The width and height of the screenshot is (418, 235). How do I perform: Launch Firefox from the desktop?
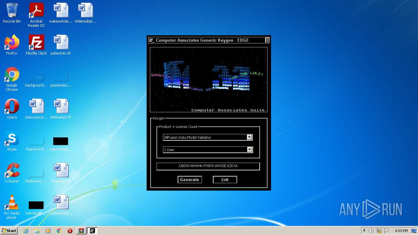click(12, 45)
